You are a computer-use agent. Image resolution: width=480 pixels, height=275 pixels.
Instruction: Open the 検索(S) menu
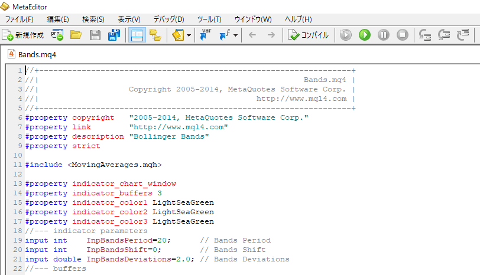pos(93,19)
